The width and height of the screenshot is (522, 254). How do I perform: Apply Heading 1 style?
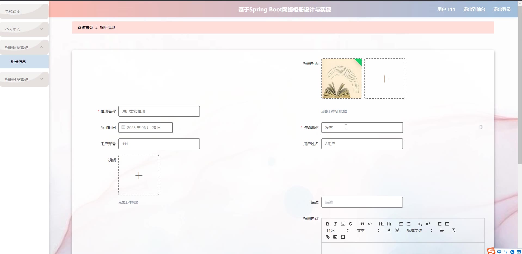381,224
